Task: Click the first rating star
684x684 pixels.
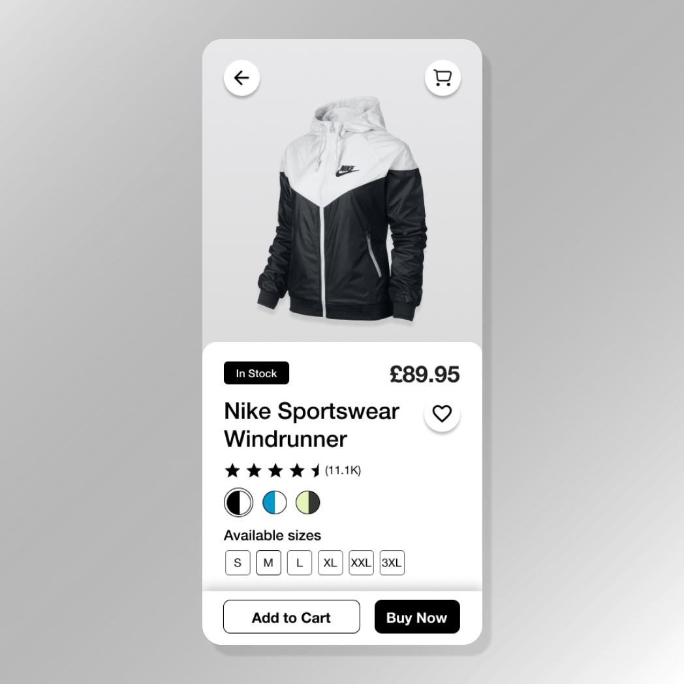Action: (232, 470)
